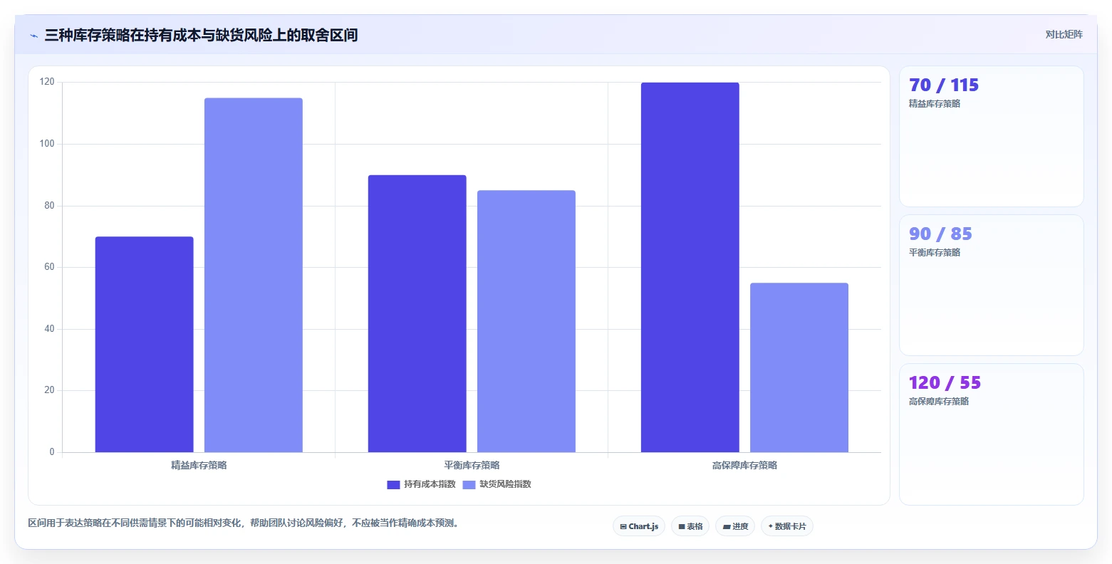This screenshot has height=564, width=1112.
Task: Click the 持有成本指数 legend color box
Action: tap(393, 485)
